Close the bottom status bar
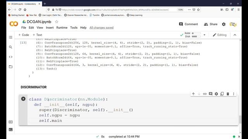Viewport: 248px width, 139px height. [x=239, y=136]
